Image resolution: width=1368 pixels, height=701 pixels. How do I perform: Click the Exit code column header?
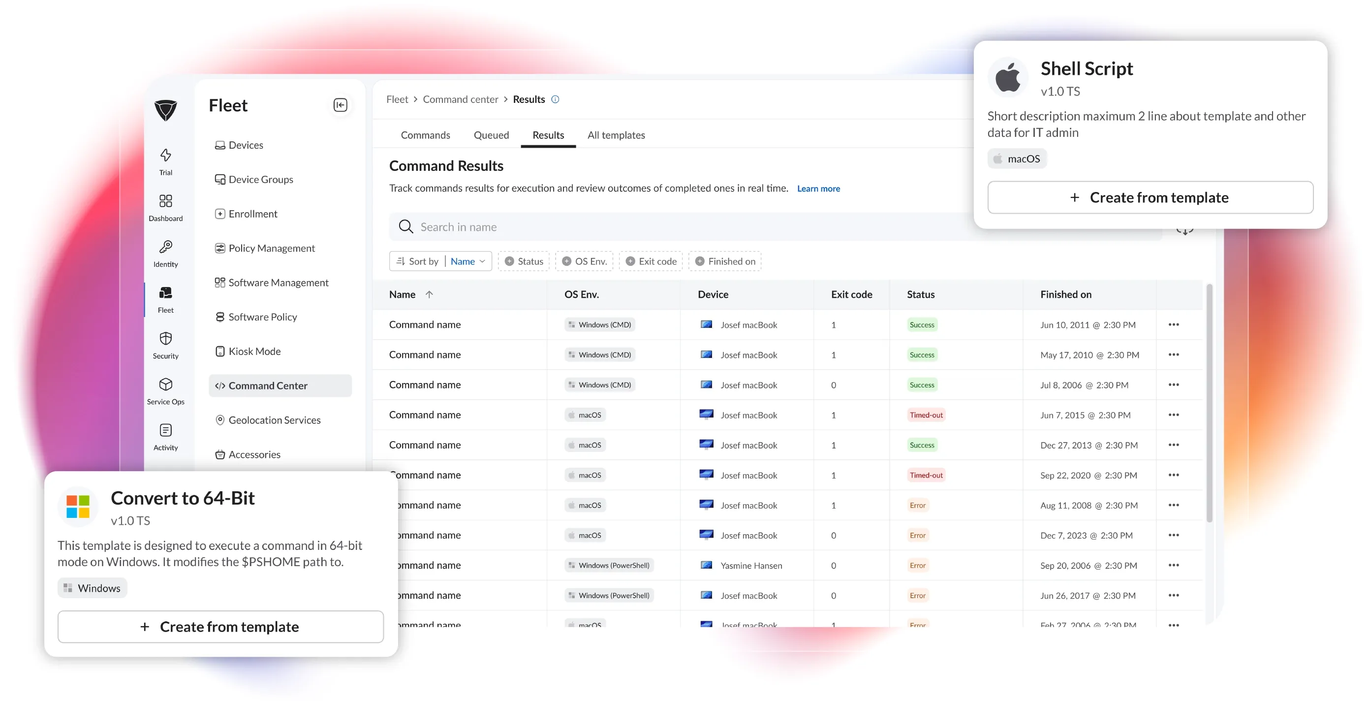coord(851,294)
